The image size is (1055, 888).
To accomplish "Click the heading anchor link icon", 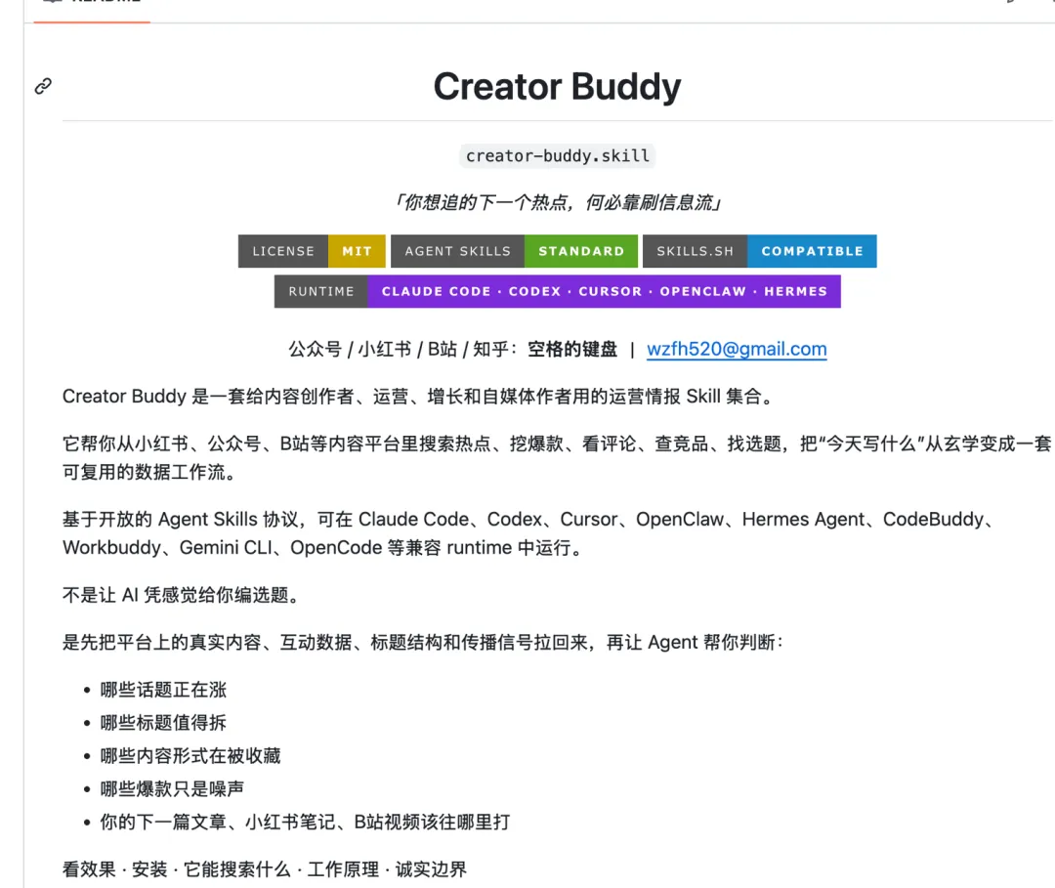I will click(x=43, y=86).
